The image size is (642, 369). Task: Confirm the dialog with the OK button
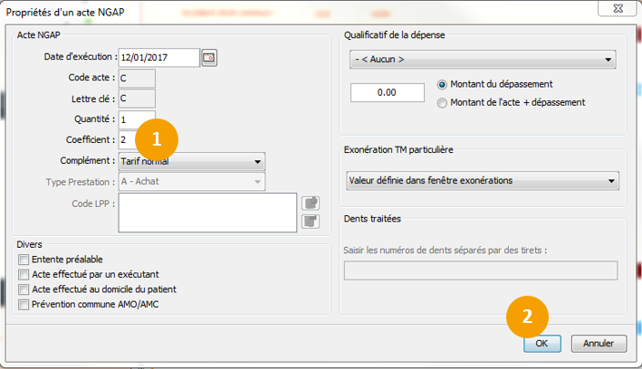click(x=541, y=344)
